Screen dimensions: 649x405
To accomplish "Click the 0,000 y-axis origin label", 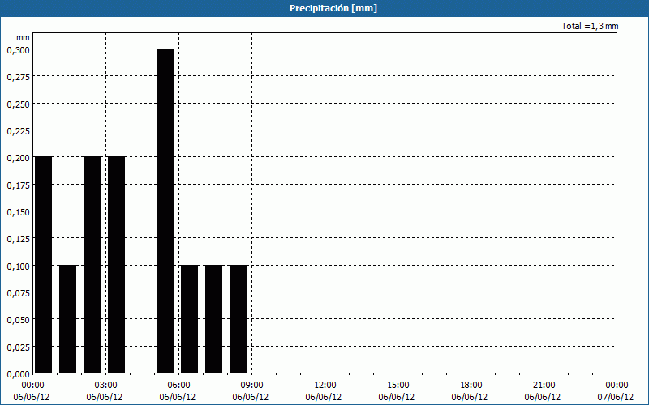I will click(x=18, y=374).
